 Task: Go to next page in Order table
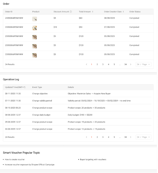click(x=131, y=64)
